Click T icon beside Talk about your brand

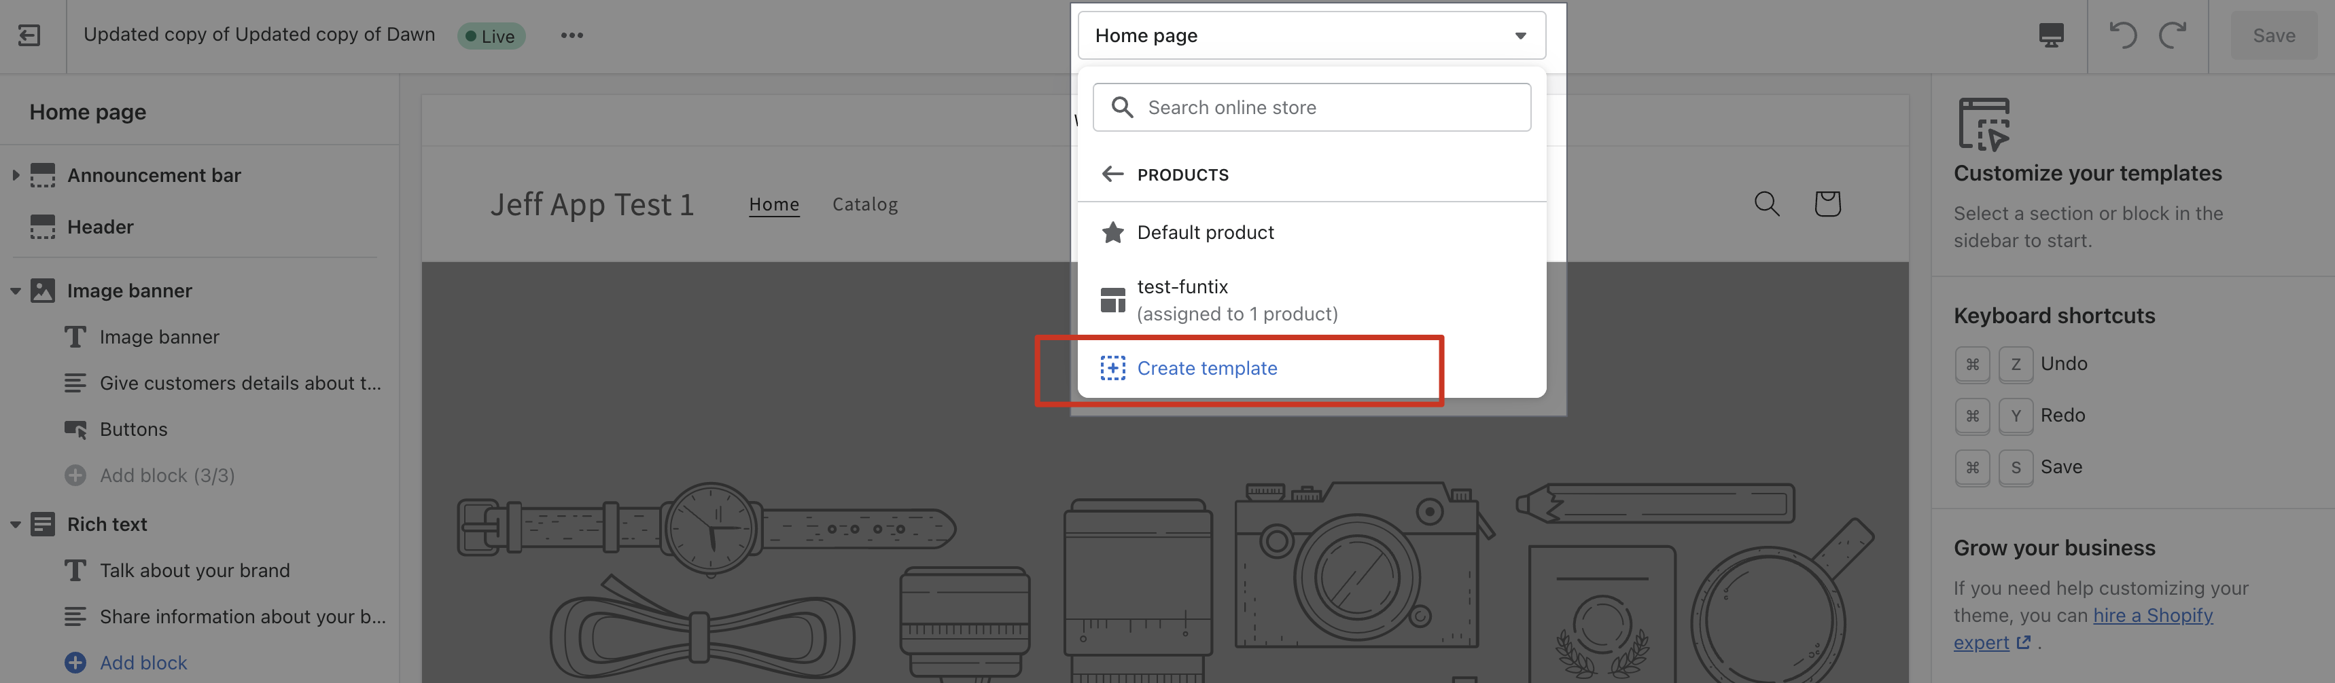75,571
